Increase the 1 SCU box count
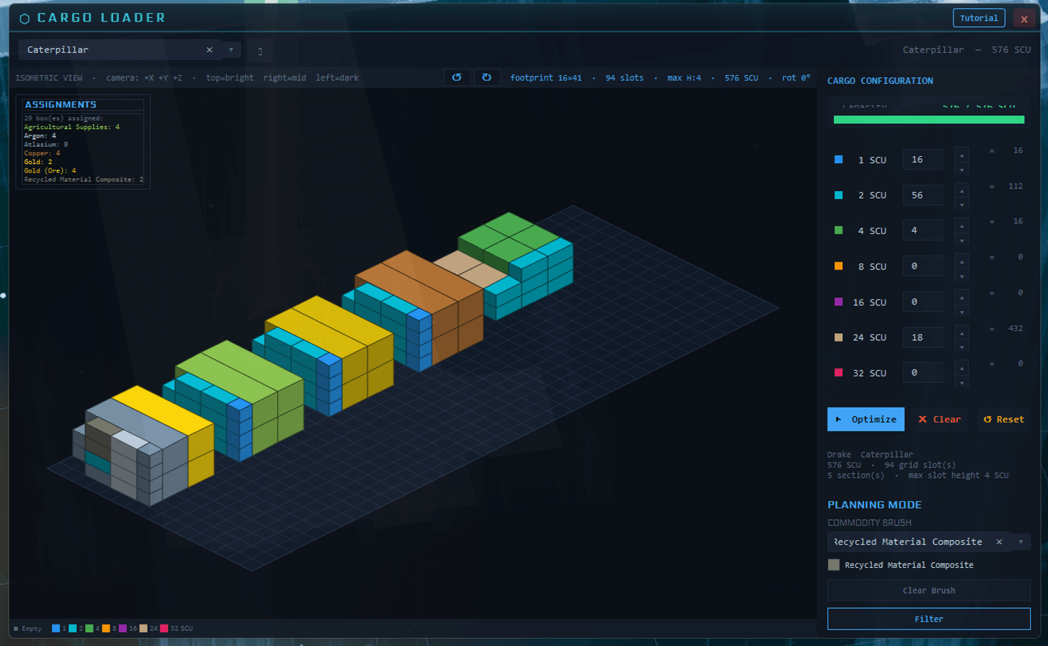Screen dimensions: 1048x646 [x=962, y=154]
